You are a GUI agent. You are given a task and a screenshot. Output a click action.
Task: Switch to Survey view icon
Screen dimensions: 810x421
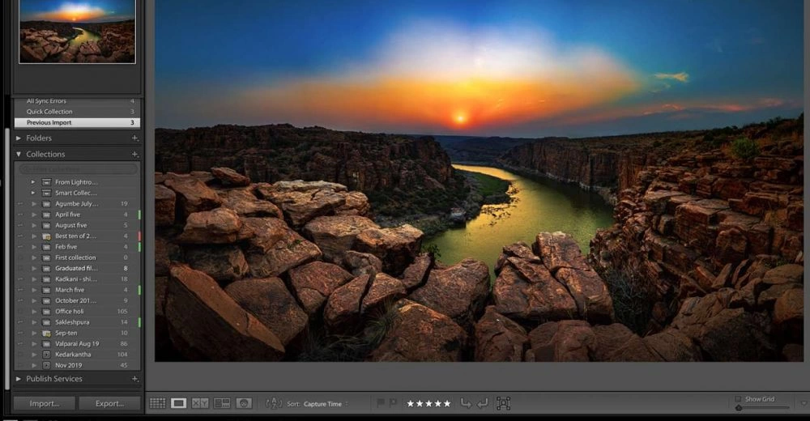click(x=222, y=403)
